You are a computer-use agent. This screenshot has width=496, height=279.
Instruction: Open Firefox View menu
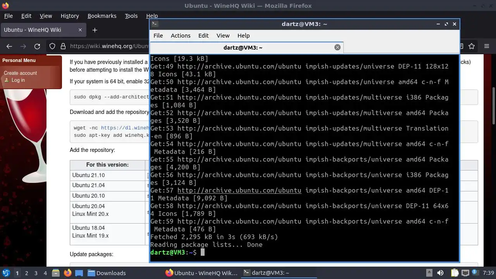(x=46, y=16)
